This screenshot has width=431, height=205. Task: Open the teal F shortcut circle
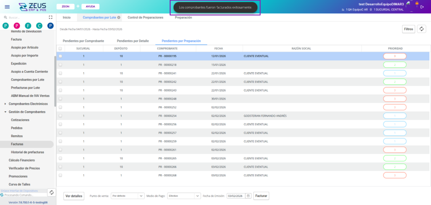28,26
